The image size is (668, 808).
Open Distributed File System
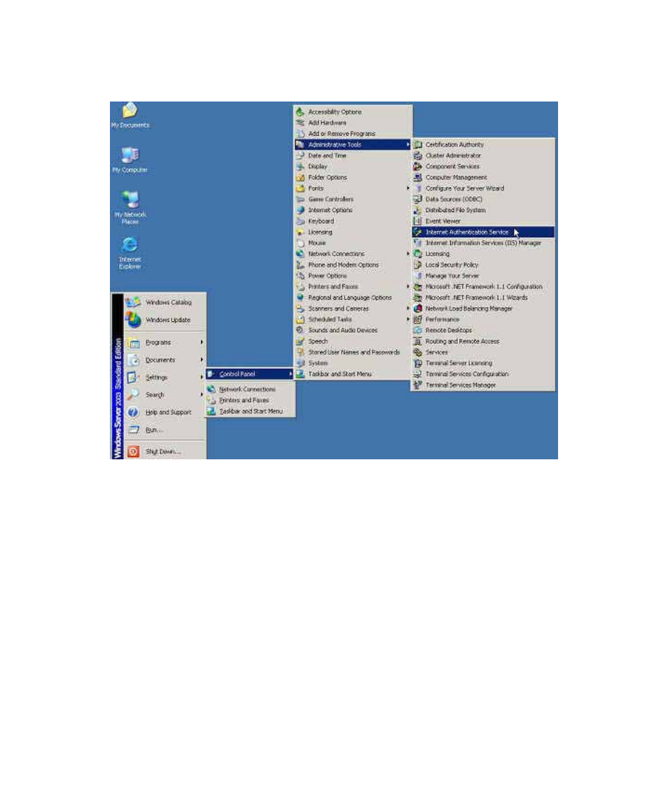(x=483, y=210)
